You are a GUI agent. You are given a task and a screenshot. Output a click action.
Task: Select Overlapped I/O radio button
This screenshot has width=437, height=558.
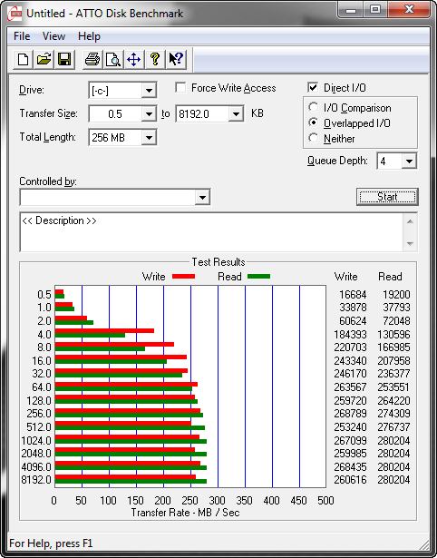pos(314,122)
